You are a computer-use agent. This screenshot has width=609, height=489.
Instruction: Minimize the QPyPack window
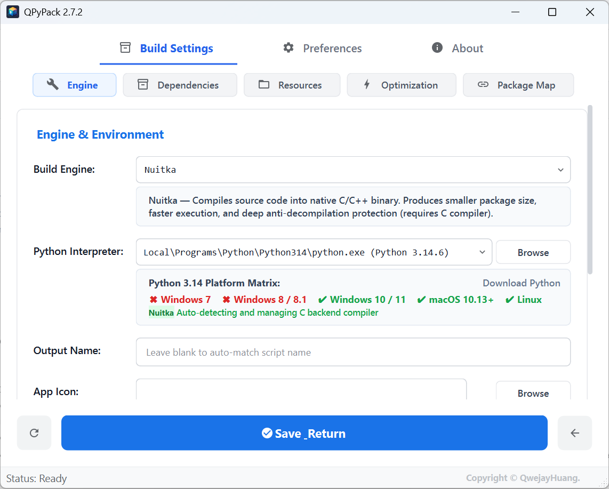515,12
